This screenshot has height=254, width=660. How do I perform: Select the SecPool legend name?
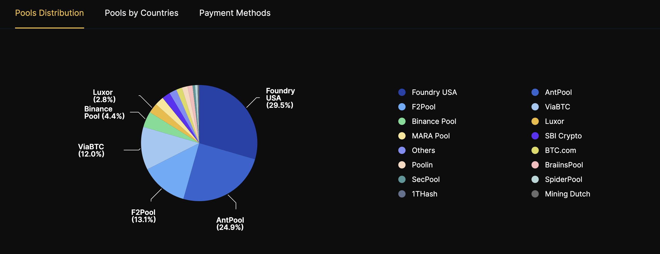(x=426, y=179)
